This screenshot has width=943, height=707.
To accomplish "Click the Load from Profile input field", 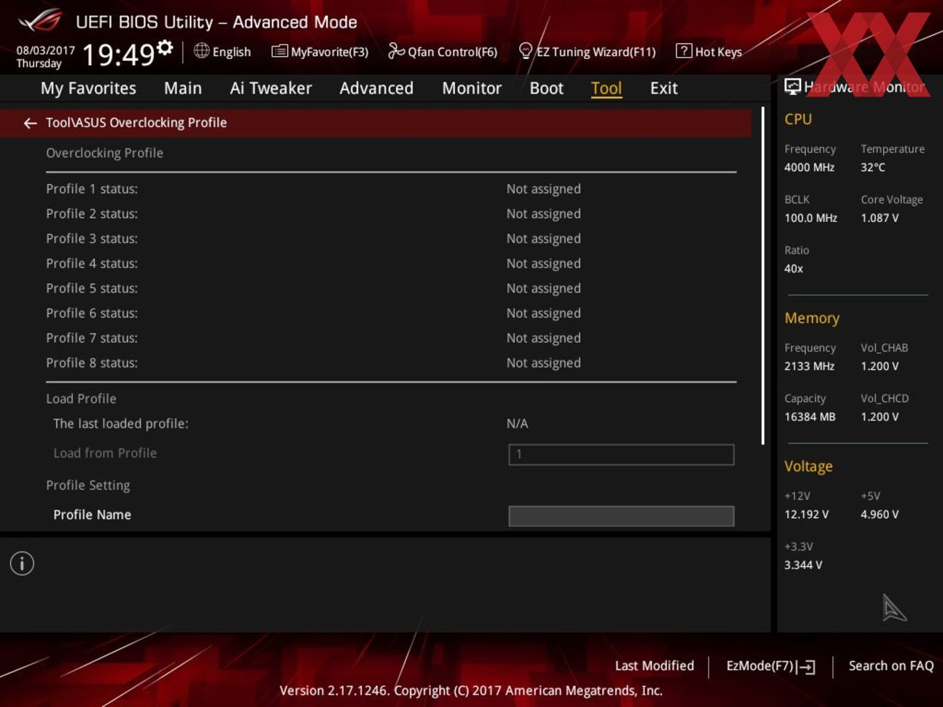I will (x=621, y=455).
